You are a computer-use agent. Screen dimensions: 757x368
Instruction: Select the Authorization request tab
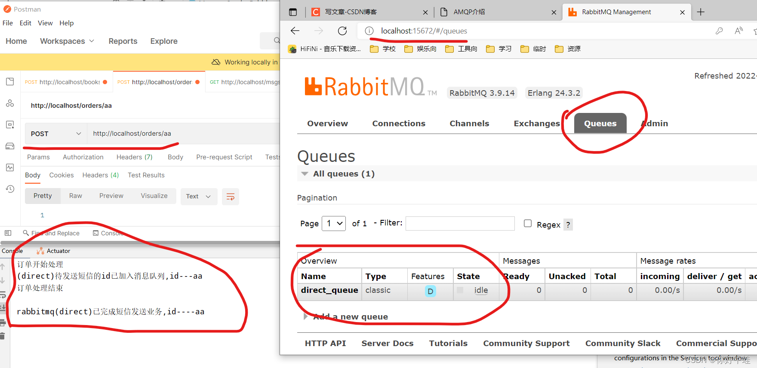click(83, 157)
